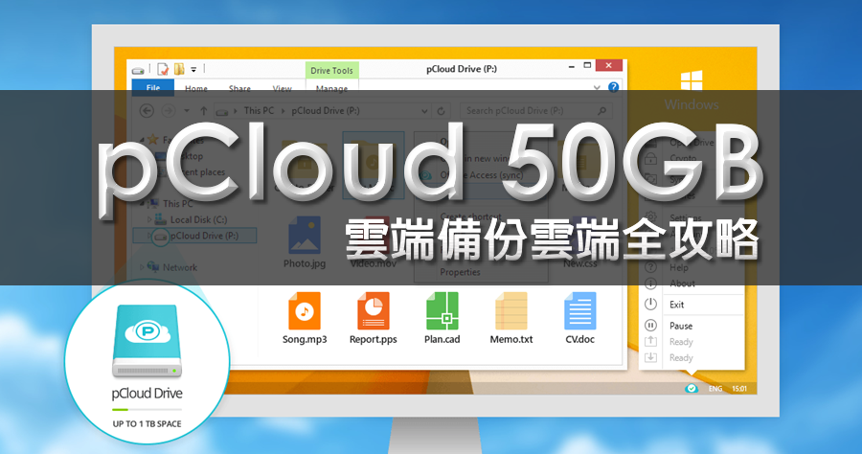
Task: Expand the Network tree node
Action: 142,267
